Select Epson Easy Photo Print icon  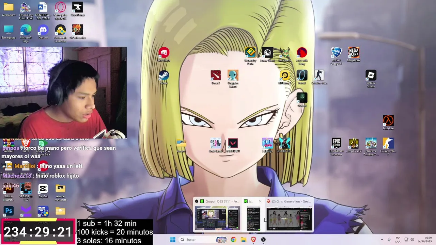[x=26, y=11]
